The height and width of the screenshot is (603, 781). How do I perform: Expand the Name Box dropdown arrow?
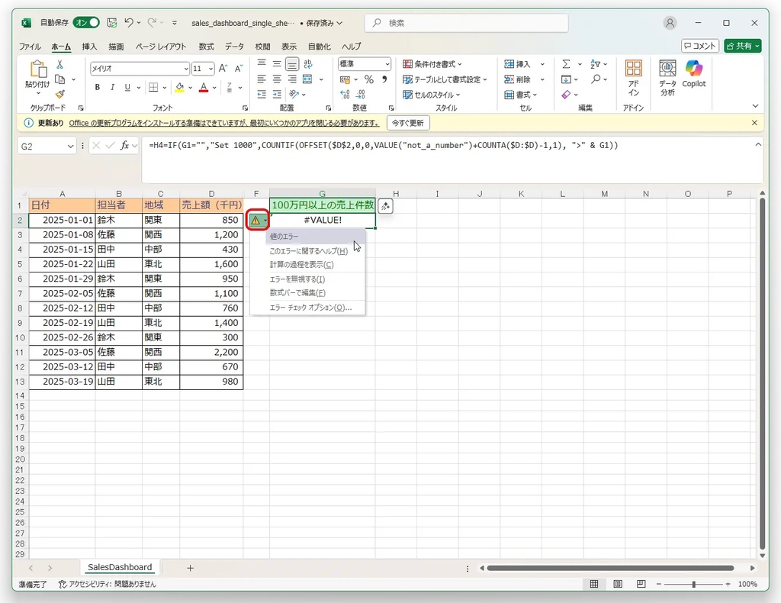tap(71, 145)
